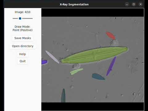Click the Image 4/10 counter label
The width and height of the screenshot is (148, 111).
click(23, 12)
